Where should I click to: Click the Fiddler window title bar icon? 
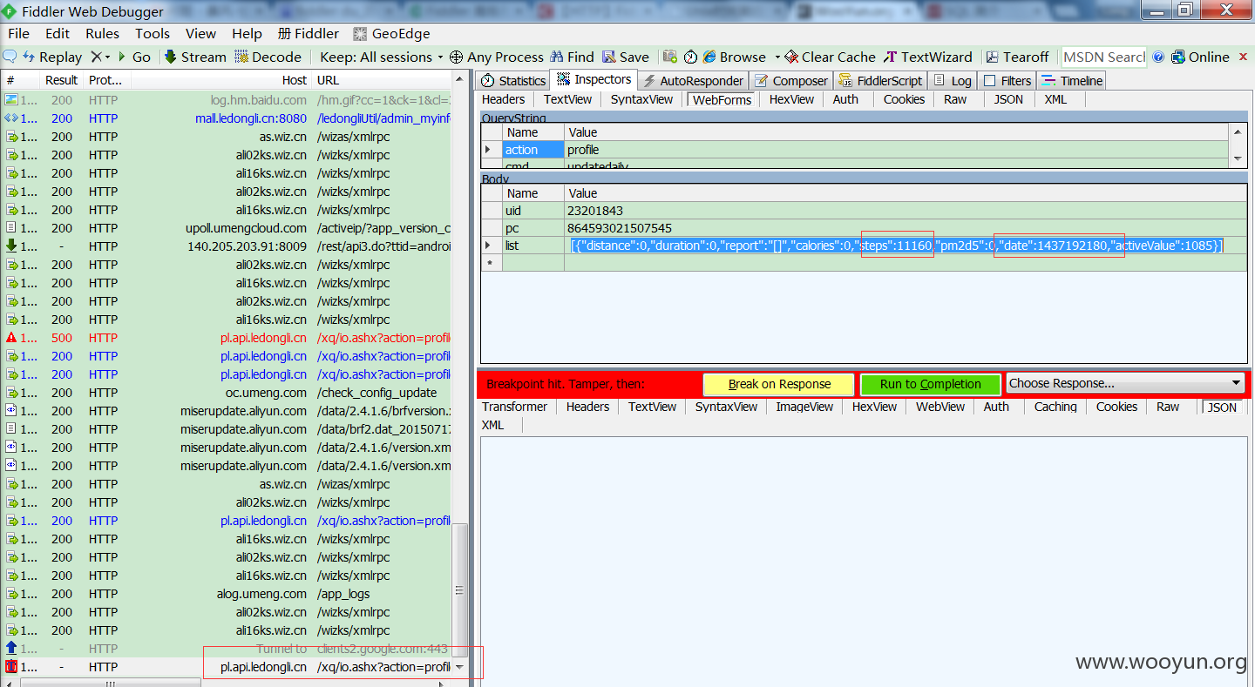10,11
